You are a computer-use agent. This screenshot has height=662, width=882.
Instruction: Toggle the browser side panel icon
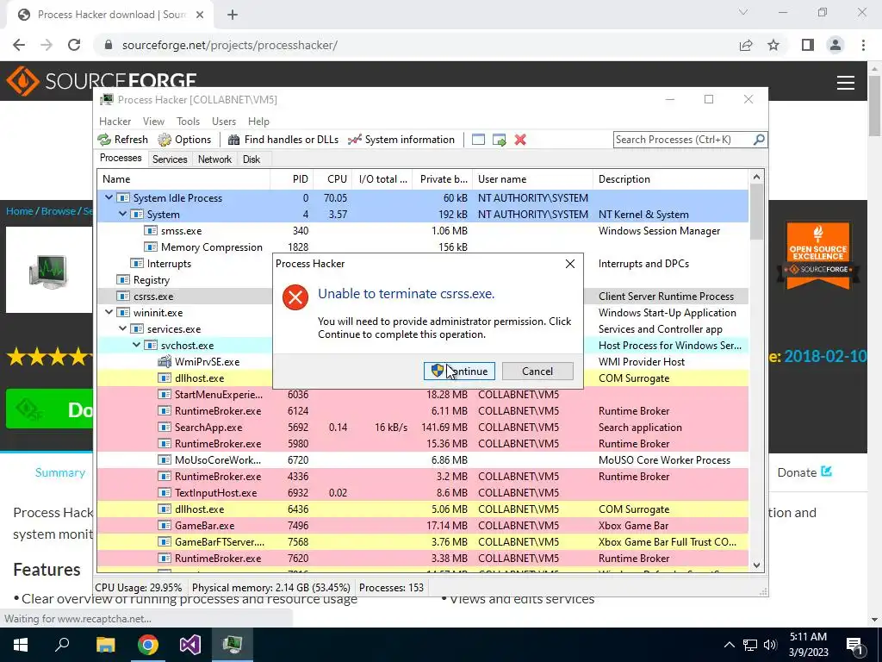pos(808,45)
